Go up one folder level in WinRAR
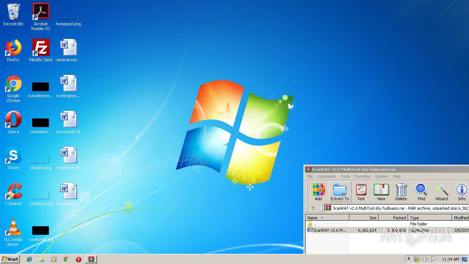The image size is (469, 264). tap(313, 208)
